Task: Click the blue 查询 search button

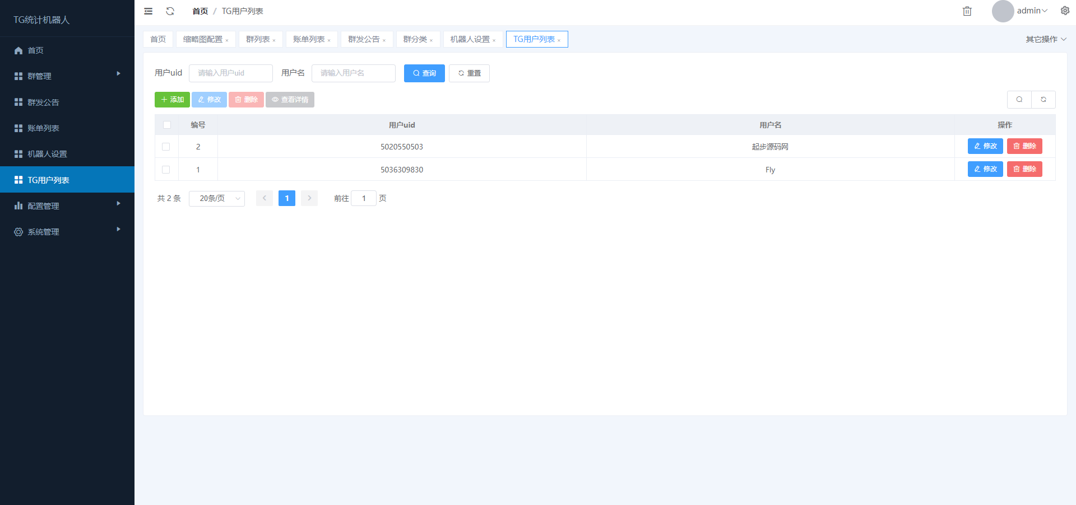Action: pos(424,73)
